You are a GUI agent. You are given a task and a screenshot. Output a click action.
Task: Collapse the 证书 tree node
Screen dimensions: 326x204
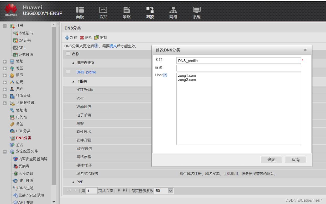coord(5,26)
